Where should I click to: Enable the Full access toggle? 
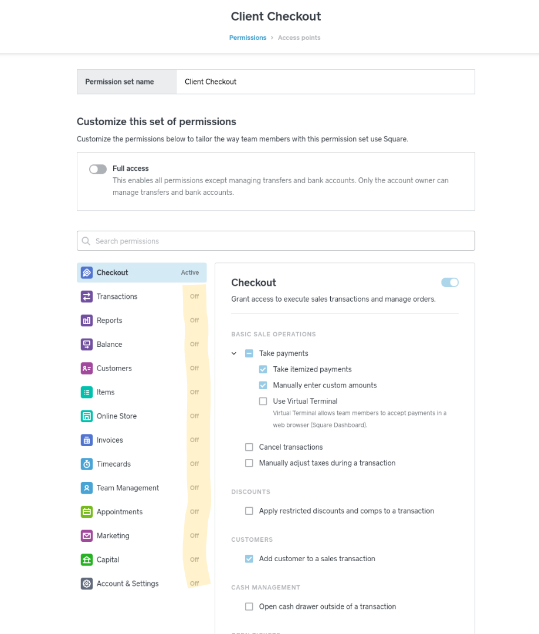pyautogui.click(x=98, y=169)
